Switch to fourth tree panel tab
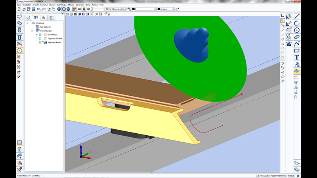This screenshot has height=178, width=317. [52, 18]
